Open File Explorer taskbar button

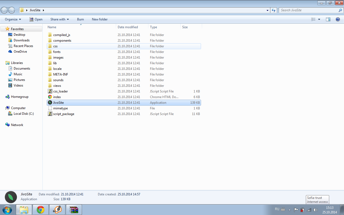coord(24,210)
